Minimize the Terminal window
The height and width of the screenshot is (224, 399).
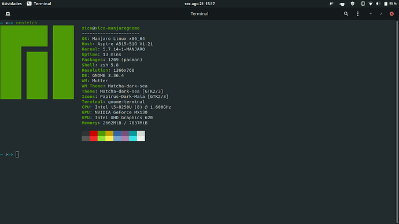[371, 14]
